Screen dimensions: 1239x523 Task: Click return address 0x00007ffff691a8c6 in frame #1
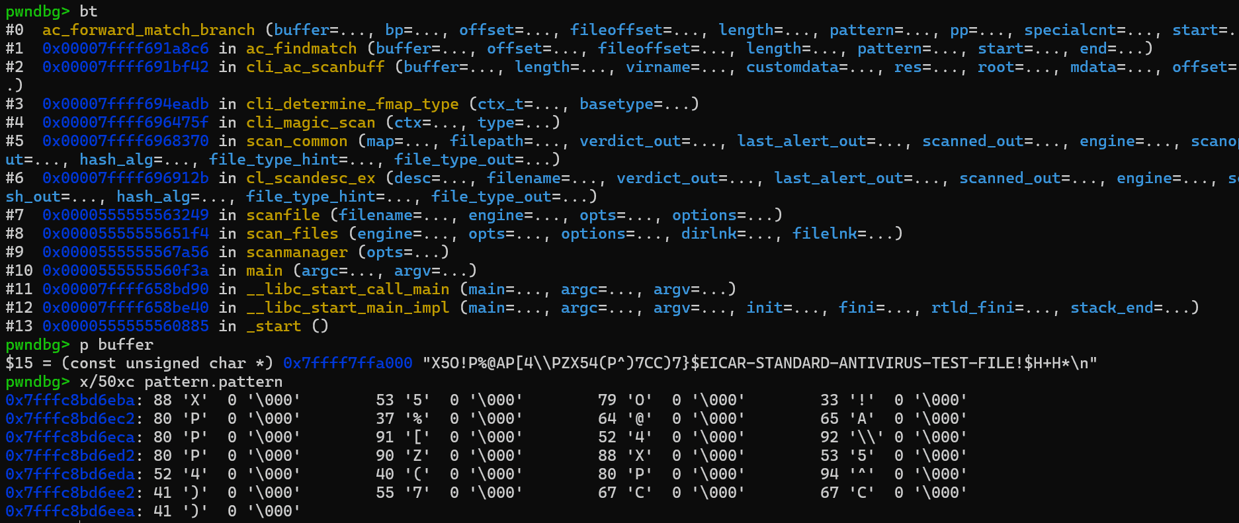tap(125, 49)
